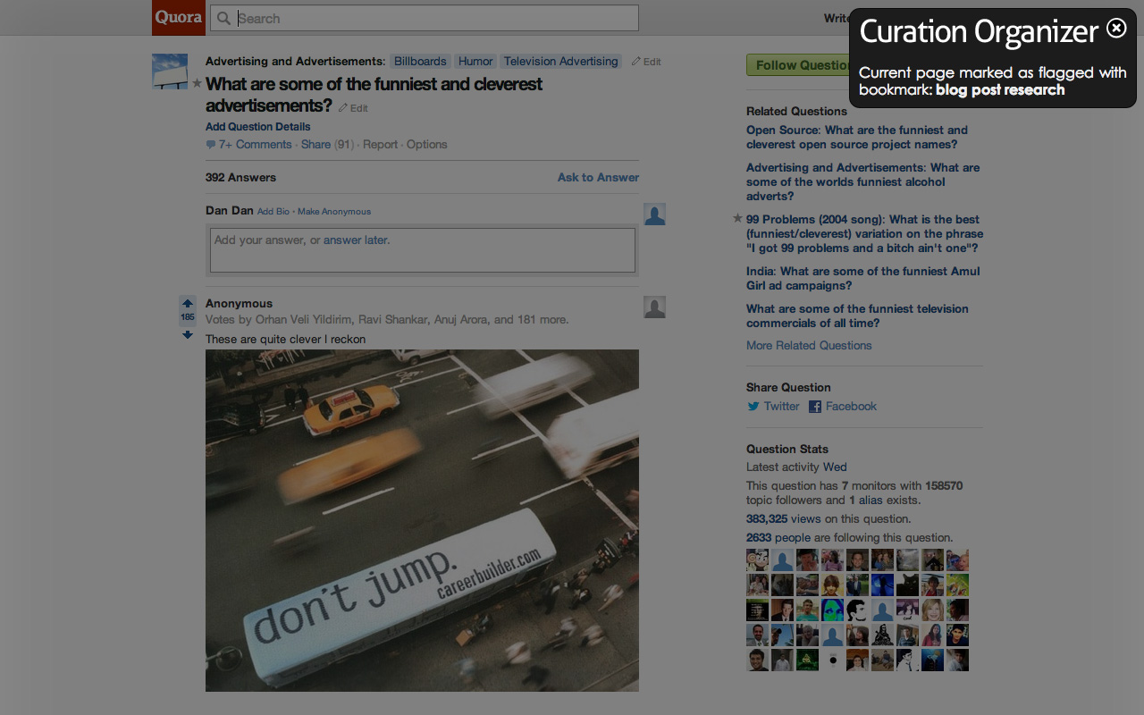Click Make Anonymous link
This screenshot has width=1144, height=715.
[x=334, y=212]
